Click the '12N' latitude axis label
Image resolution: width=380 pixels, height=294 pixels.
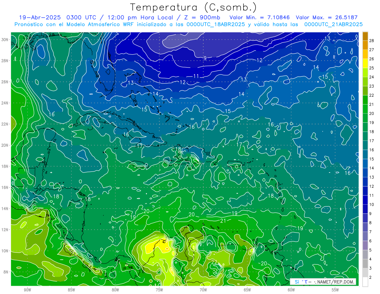pos(5,230)
